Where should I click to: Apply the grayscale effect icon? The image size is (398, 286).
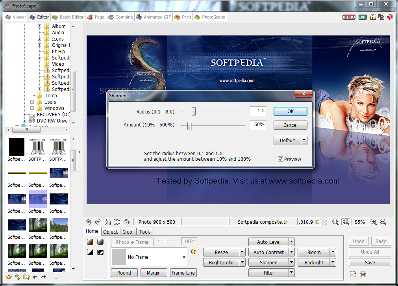(100, 242)
